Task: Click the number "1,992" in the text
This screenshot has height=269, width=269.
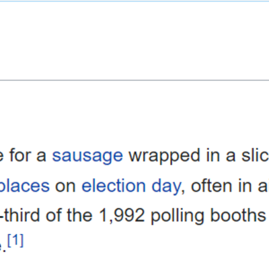Action: coord(122,216)
